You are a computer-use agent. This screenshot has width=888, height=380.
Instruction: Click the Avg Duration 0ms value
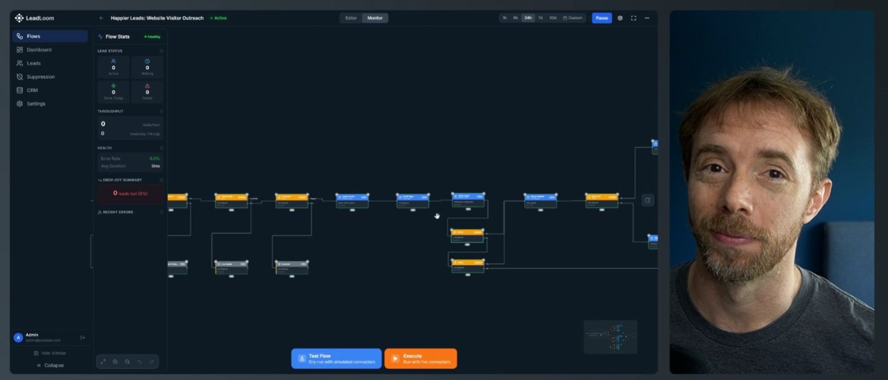click(x=155, y=166)
